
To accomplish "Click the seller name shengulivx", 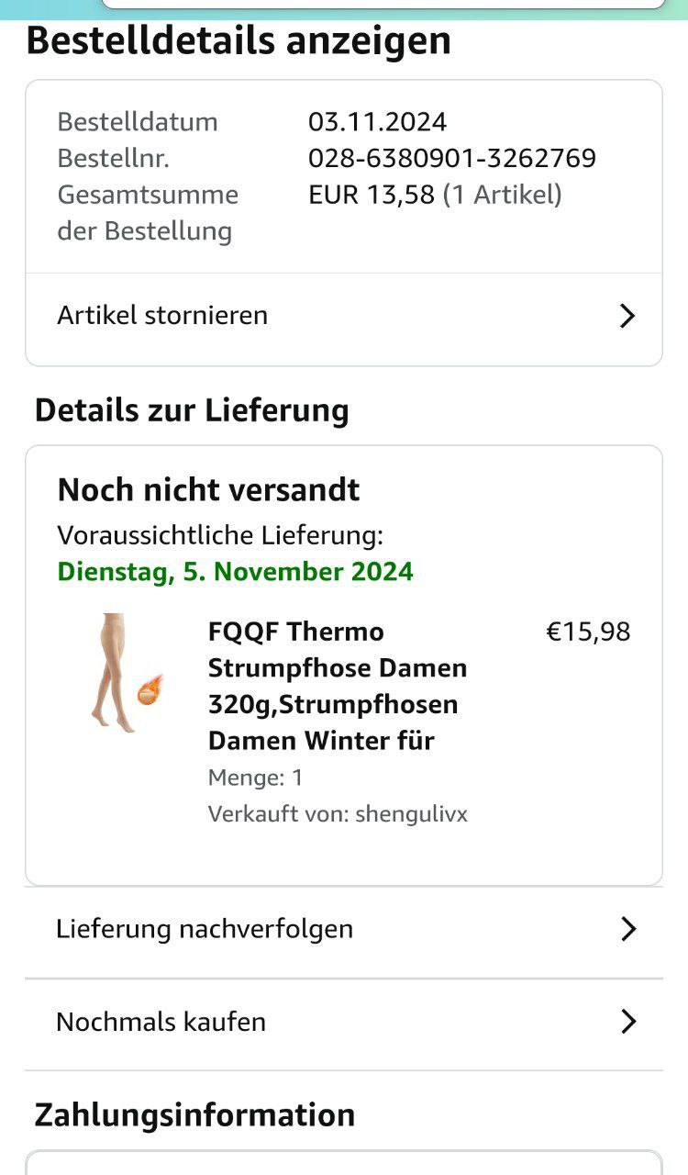I will click(411, 814).
